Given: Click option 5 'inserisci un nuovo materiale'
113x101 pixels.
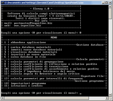Looking at the screenshot, I should click(33, 54).
